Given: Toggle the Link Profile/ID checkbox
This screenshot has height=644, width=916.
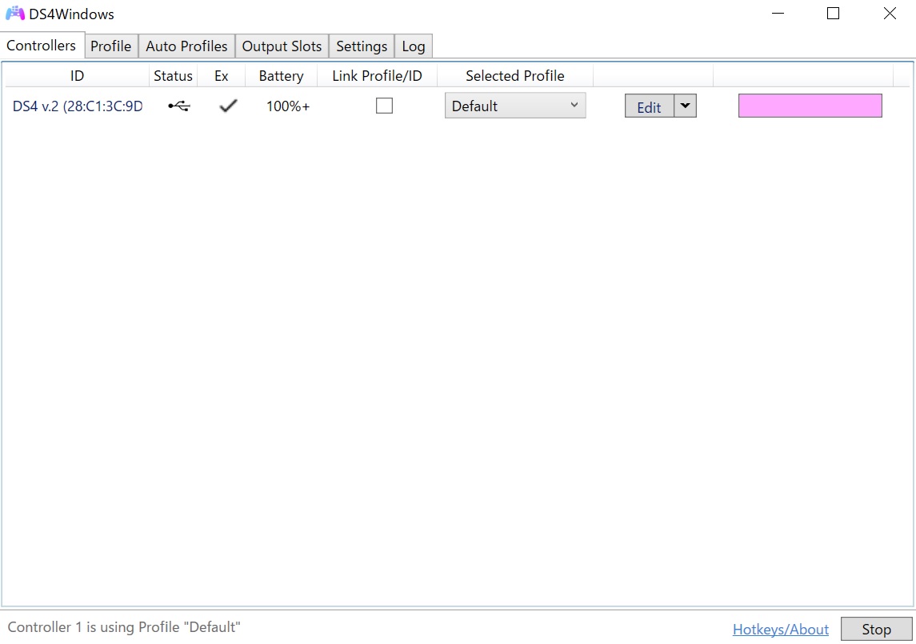Looking at the screenshot, I should click(384, 106).
